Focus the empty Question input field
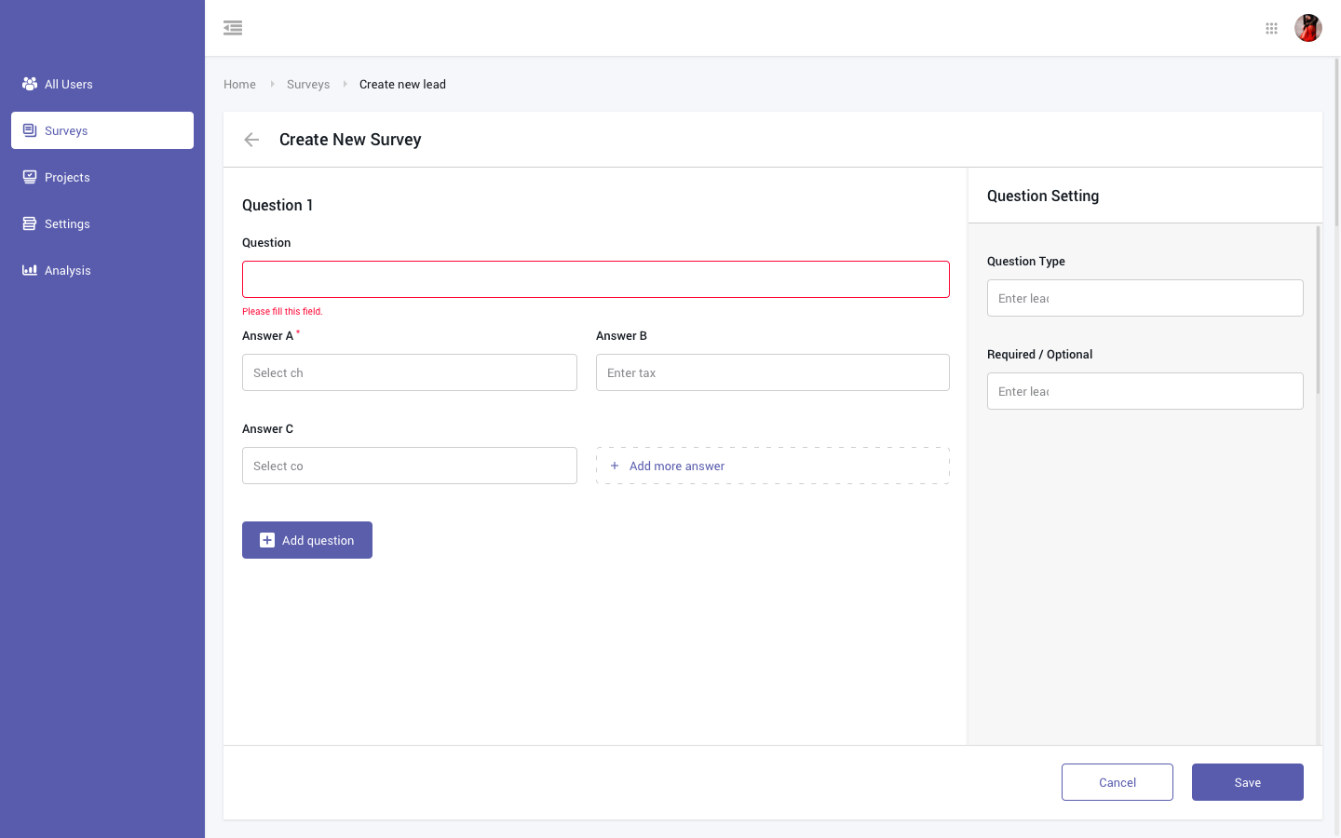Screen dimensions: 1341x838 click(595, 279)
